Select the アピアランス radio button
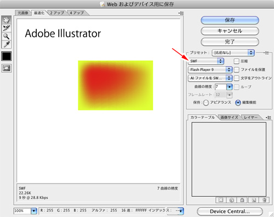Viewport: 274px width, 217px height. (206, 103)
